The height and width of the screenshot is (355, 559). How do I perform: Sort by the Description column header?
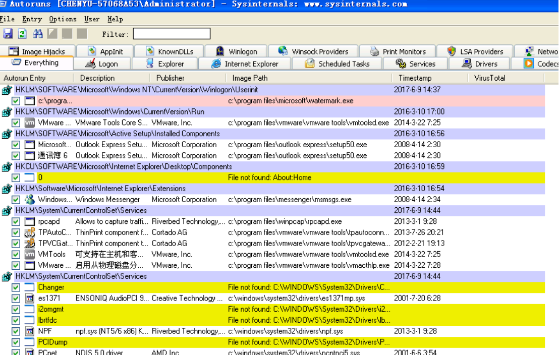tap(111, 78)
